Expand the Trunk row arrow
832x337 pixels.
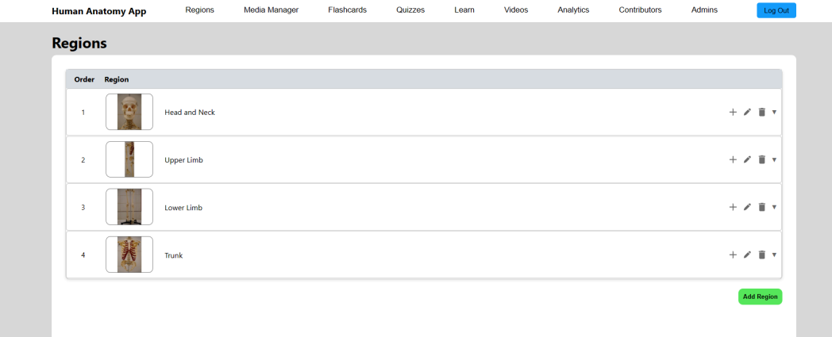point(774,255)
